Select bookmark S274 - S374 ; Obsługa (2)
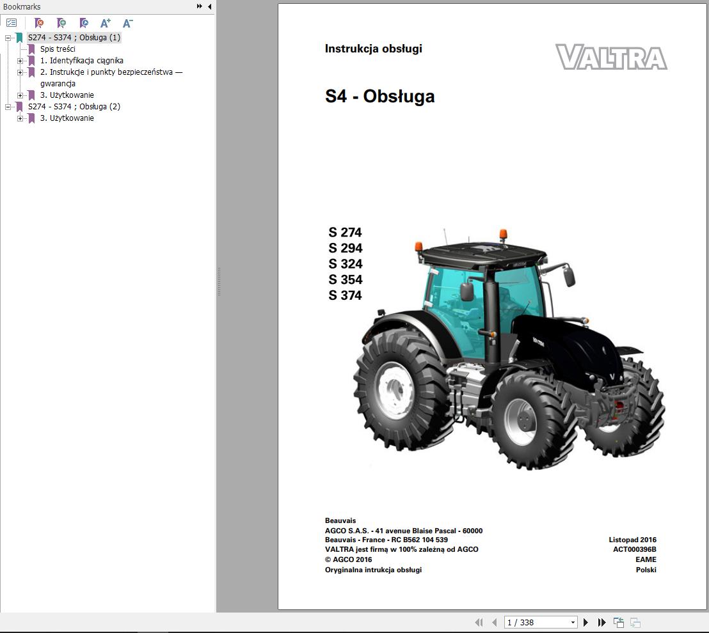Image resolution: width=709 pixels, height=633 pixels. tap(74, 107)
